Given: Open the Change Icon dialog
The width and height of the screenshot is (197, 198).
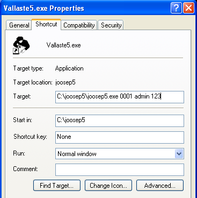Looking at the screenshot, I should pyautogui.click(x=108, y=186).
